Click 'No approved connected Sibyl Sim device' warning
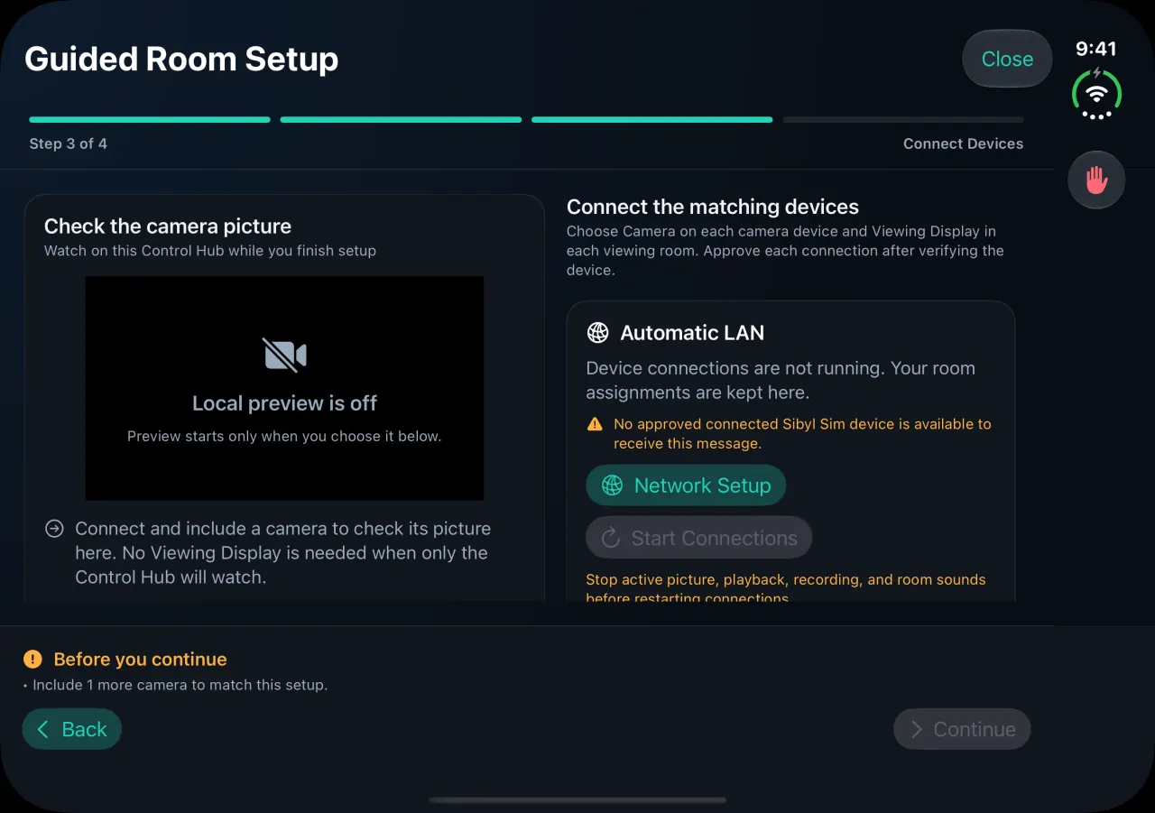Screen dimensions: 1155x813 [802, 433]
